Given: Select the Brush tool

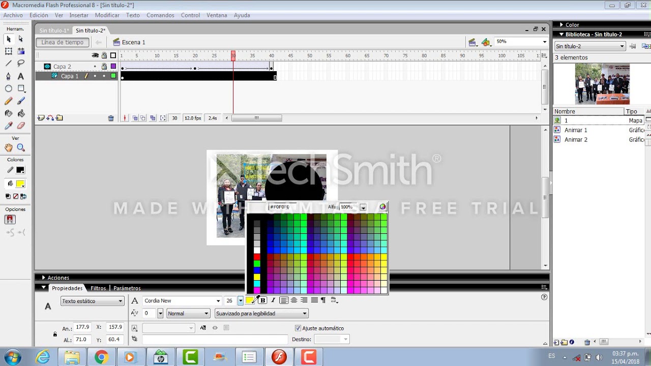Looking at the screenshot, I should click(x=21, y=101).
